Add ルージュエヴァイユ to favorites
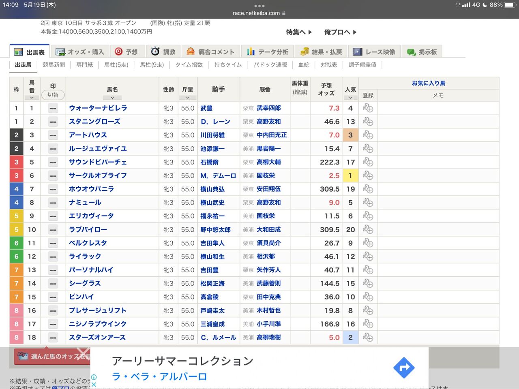The width and height of the screenshot is (519, 389). (368, 149)
